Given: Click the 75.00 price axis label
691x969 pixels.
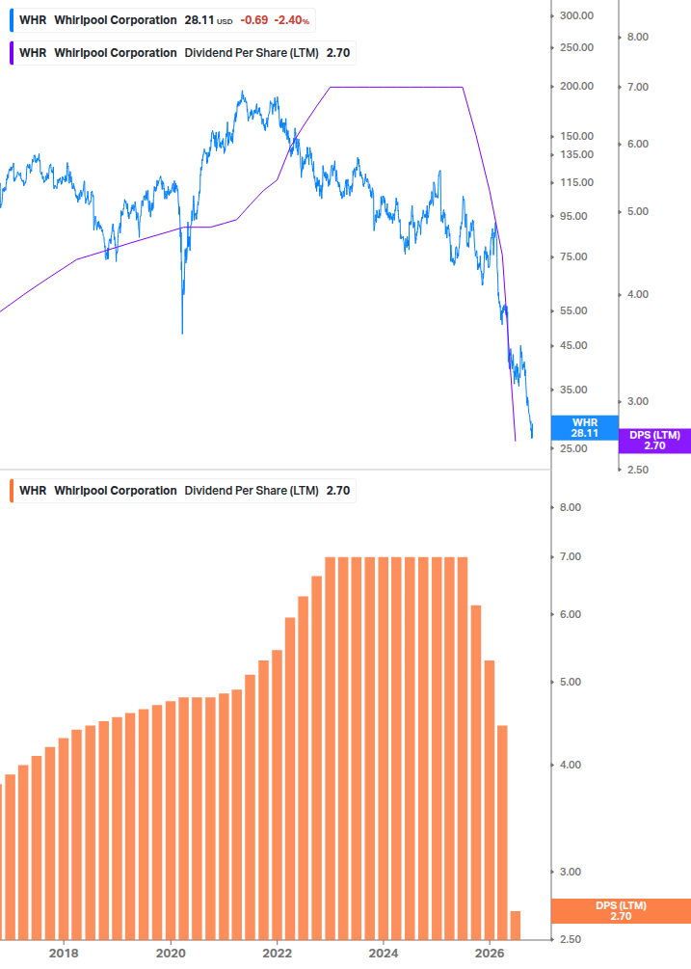Looking at the screenshot, I should point(573,257).
